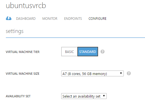Click the settings section heading
This screenshot has width=145, height=109.
click(x=15, y=31)
